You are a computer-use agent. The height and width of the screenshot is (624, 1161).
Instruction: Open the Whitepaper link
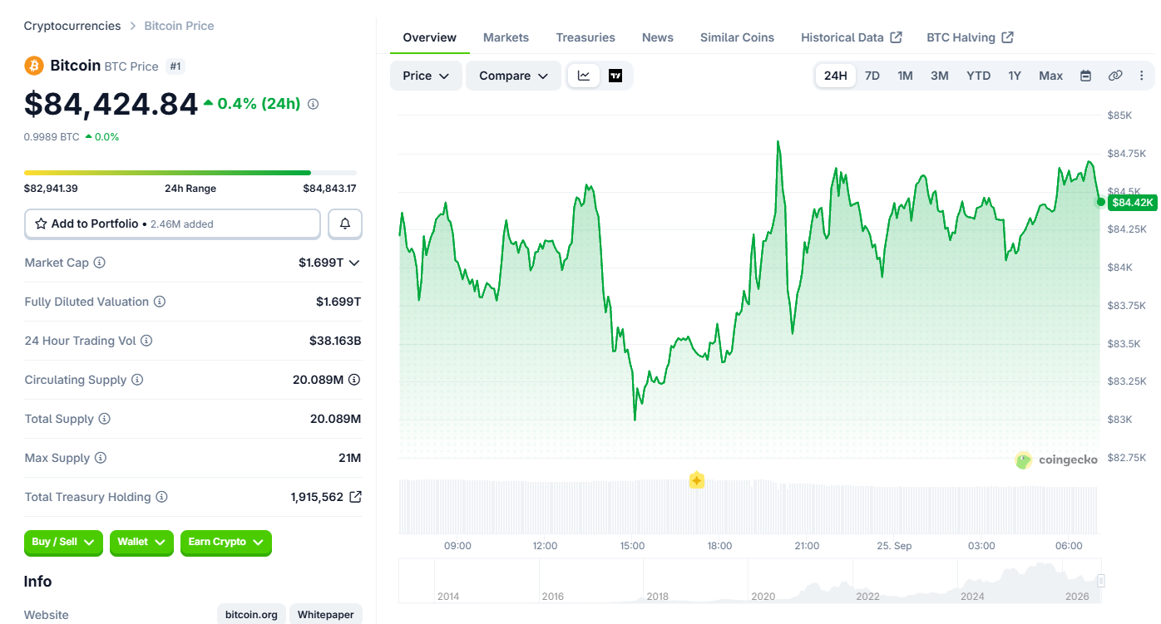(325, 615)
